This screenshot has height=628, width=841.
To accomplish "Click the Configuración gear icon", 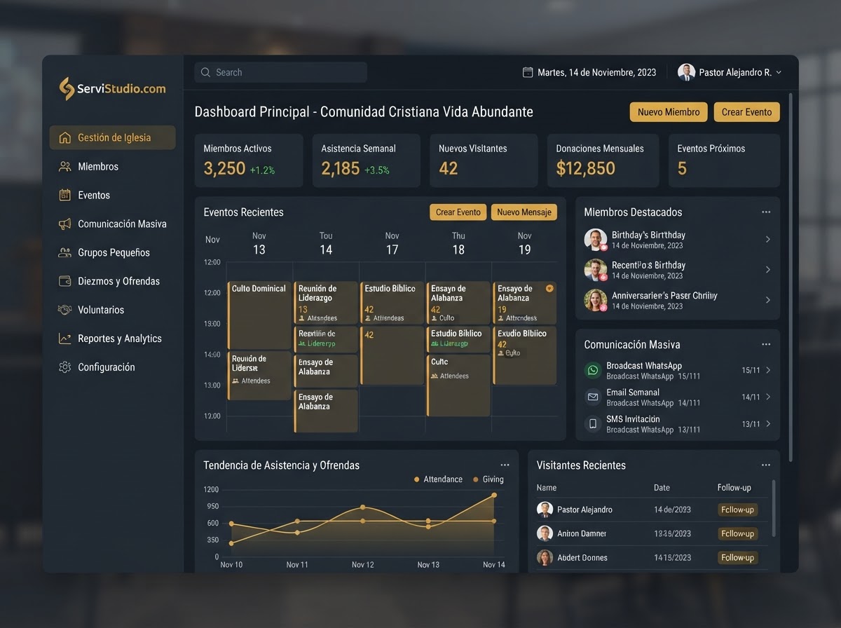I will 65,367.
